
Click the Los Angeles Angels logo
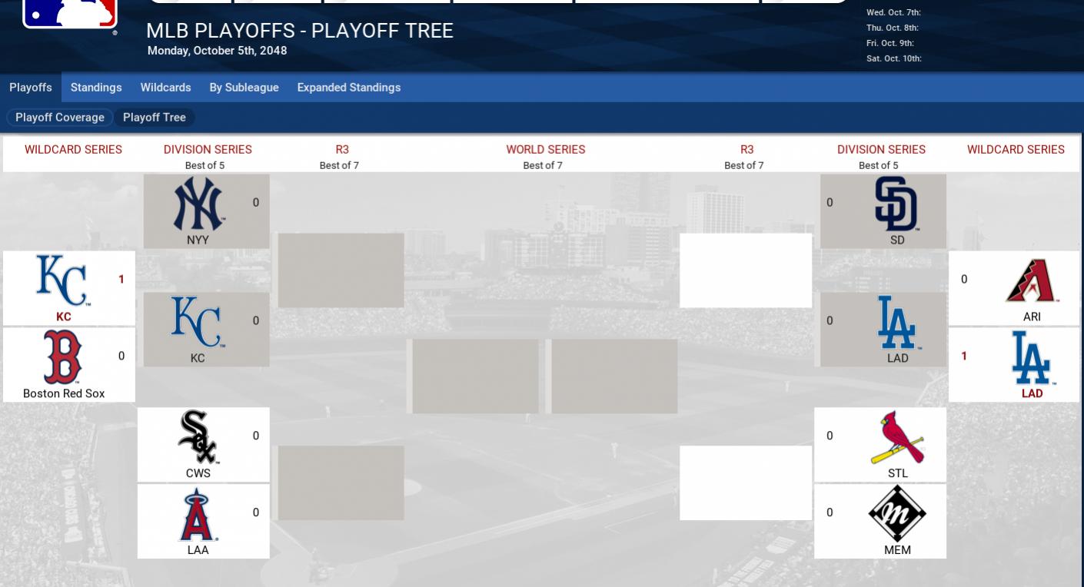198,514
